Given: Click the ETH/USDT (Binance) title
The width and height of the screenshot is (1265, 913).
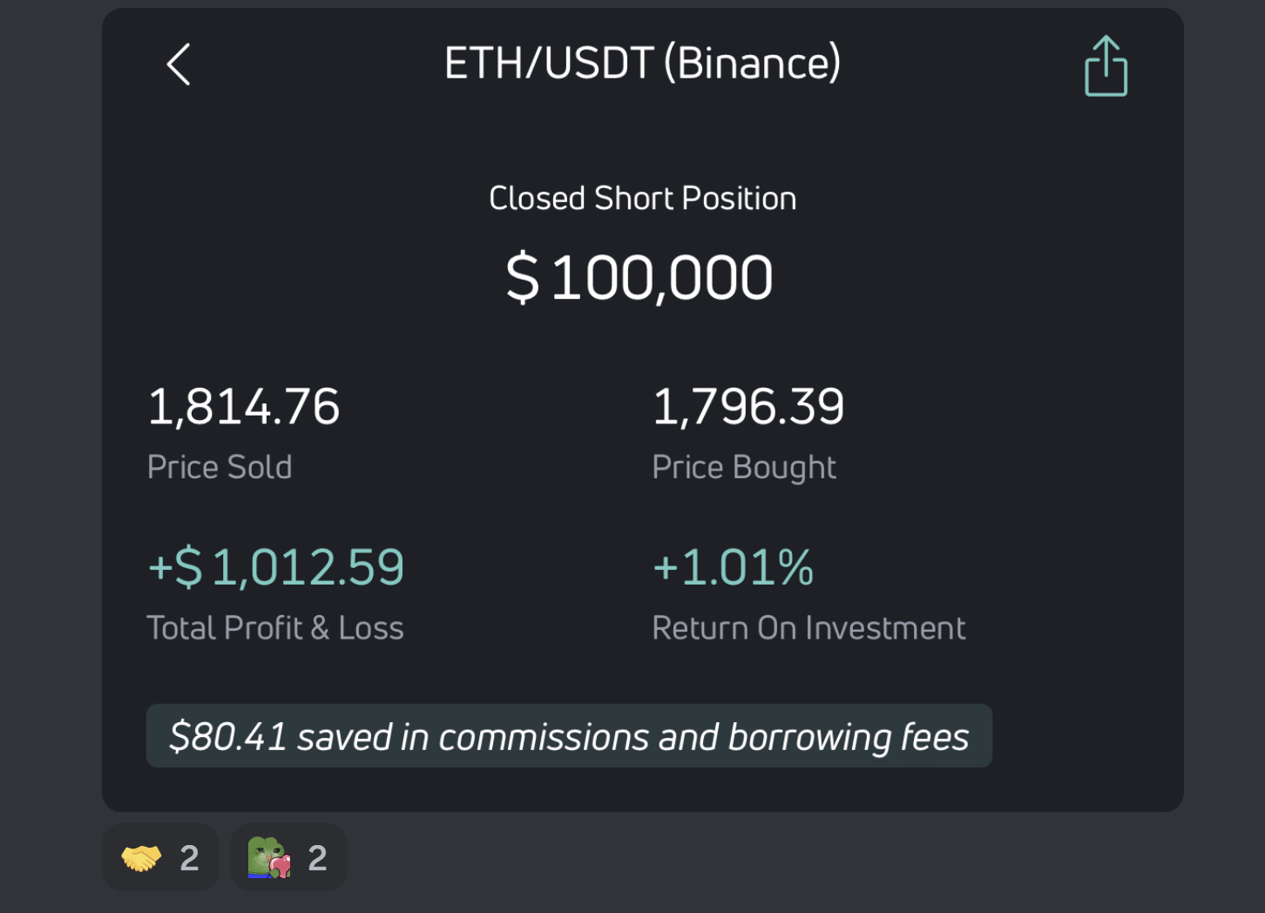Looking at the screenshot, I should pyautogui.click(x=642, y=64).
